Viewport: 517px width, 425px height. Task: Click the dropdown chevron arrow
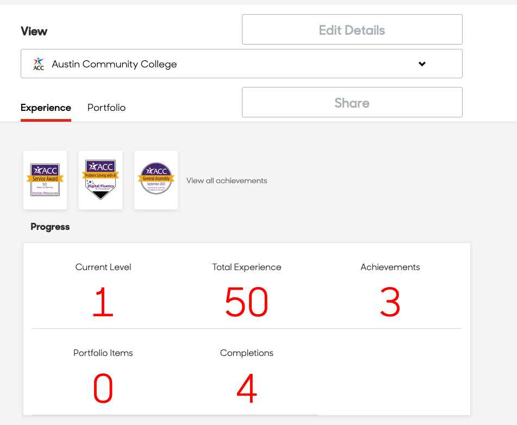click(422, 64)
